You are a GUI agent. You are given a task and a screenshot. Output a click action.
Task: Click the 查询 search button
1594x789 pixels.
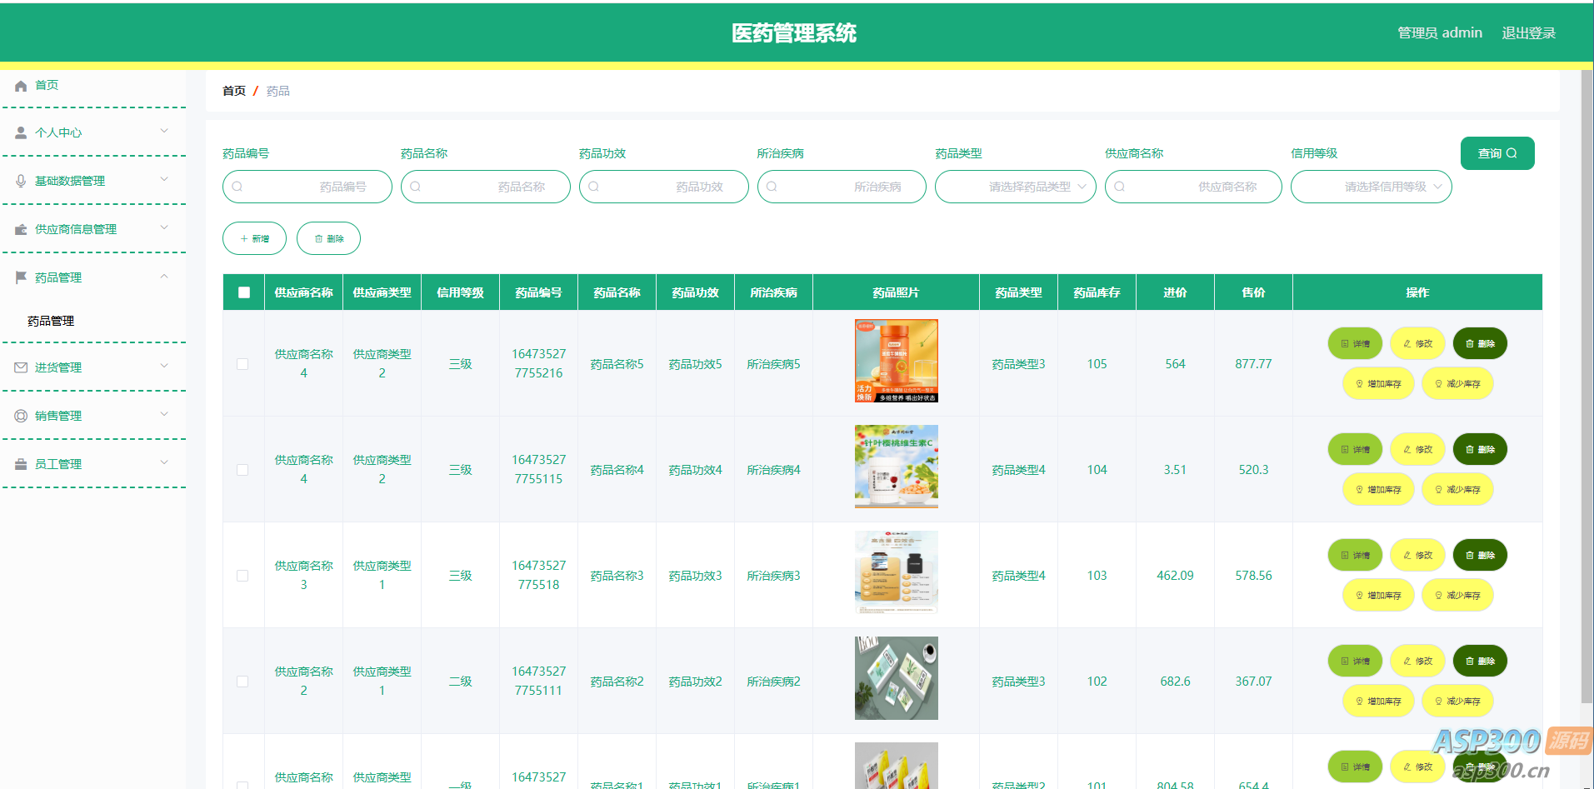point(1497,153)
